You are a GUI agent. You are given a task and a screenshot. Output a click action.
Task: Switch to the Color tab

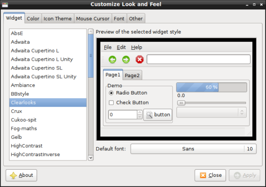[x=33, y=18]
